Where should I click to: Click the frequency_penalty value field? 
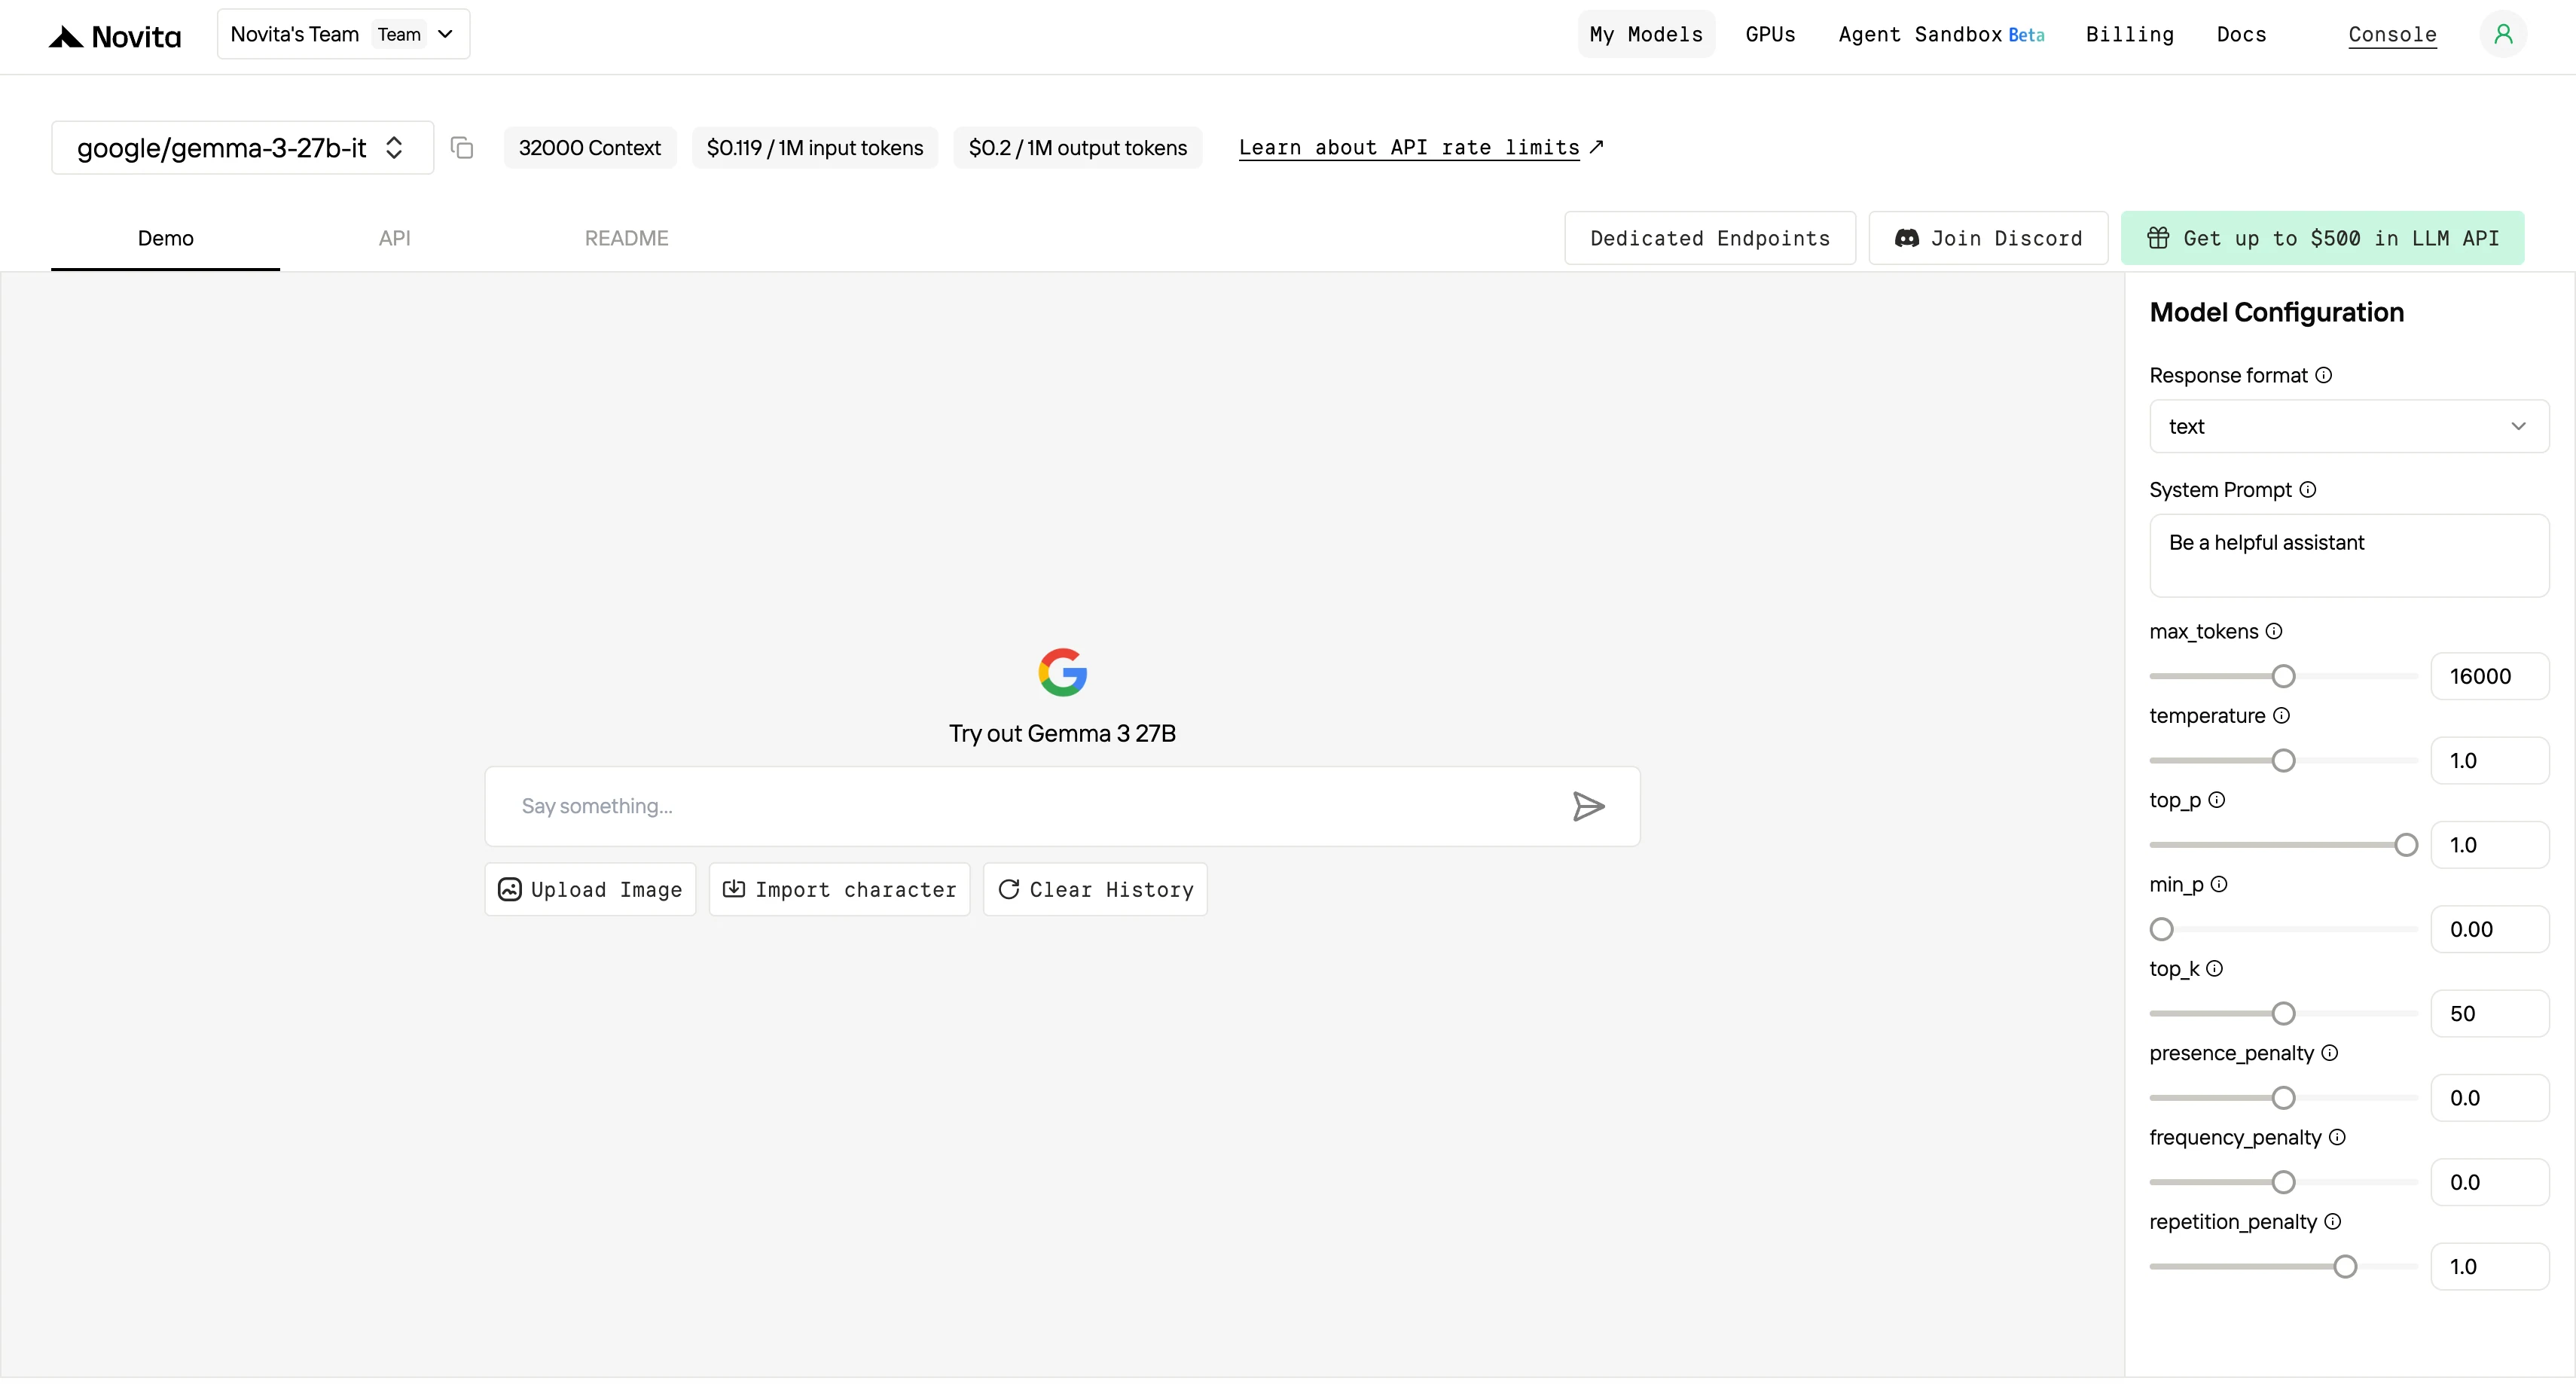click(x=2490, y=1183)
